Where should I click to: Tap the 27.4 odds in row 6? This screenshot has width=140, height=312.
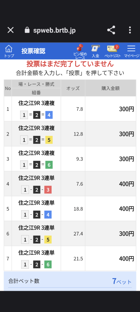tap(78, 234)
